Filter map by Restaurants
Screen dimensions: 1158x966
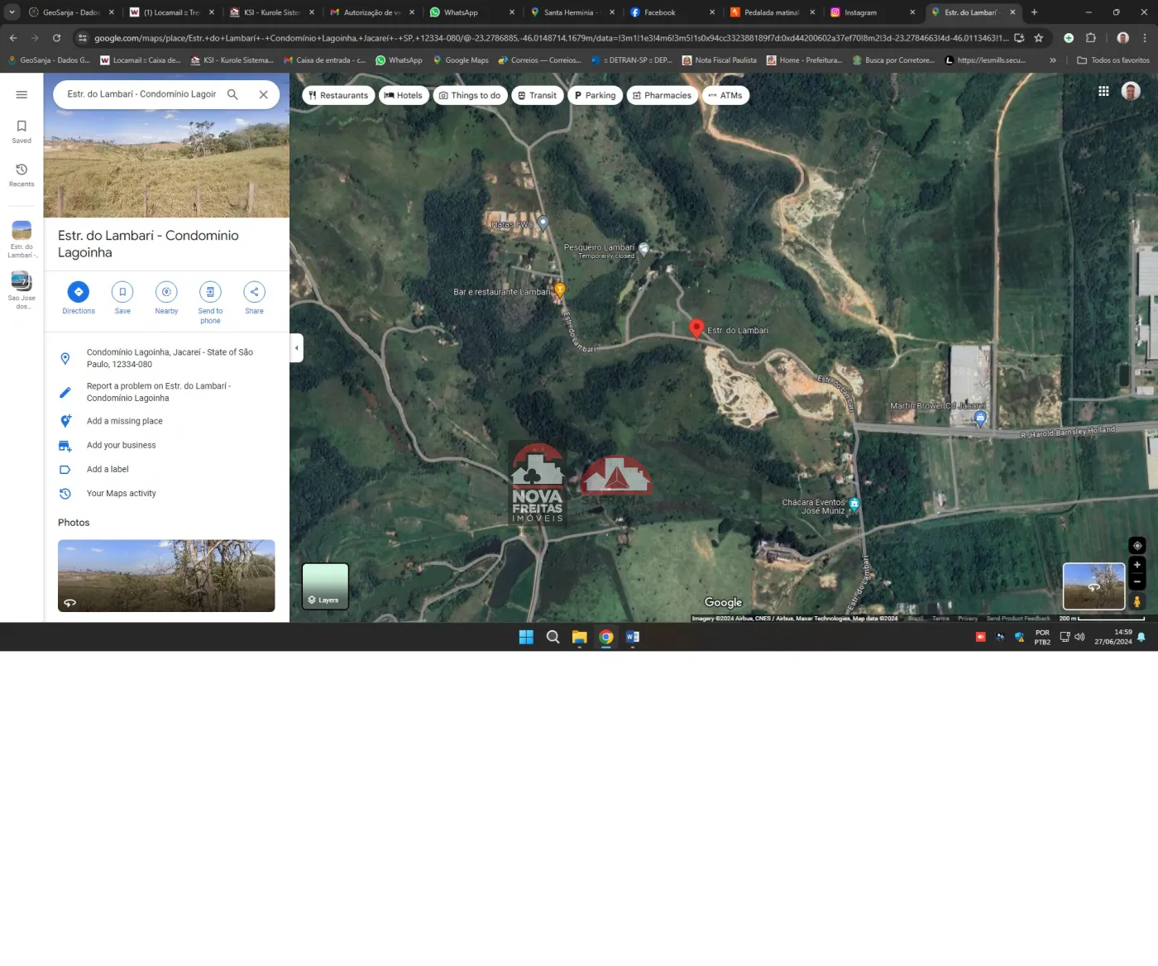pos(337,95)
